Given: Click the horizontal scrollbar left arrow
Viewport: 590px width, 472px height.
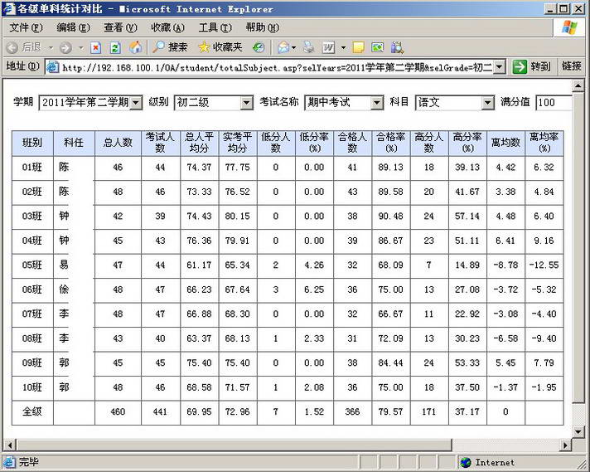Looking at the screenshot, I should [x=9, y=445].
